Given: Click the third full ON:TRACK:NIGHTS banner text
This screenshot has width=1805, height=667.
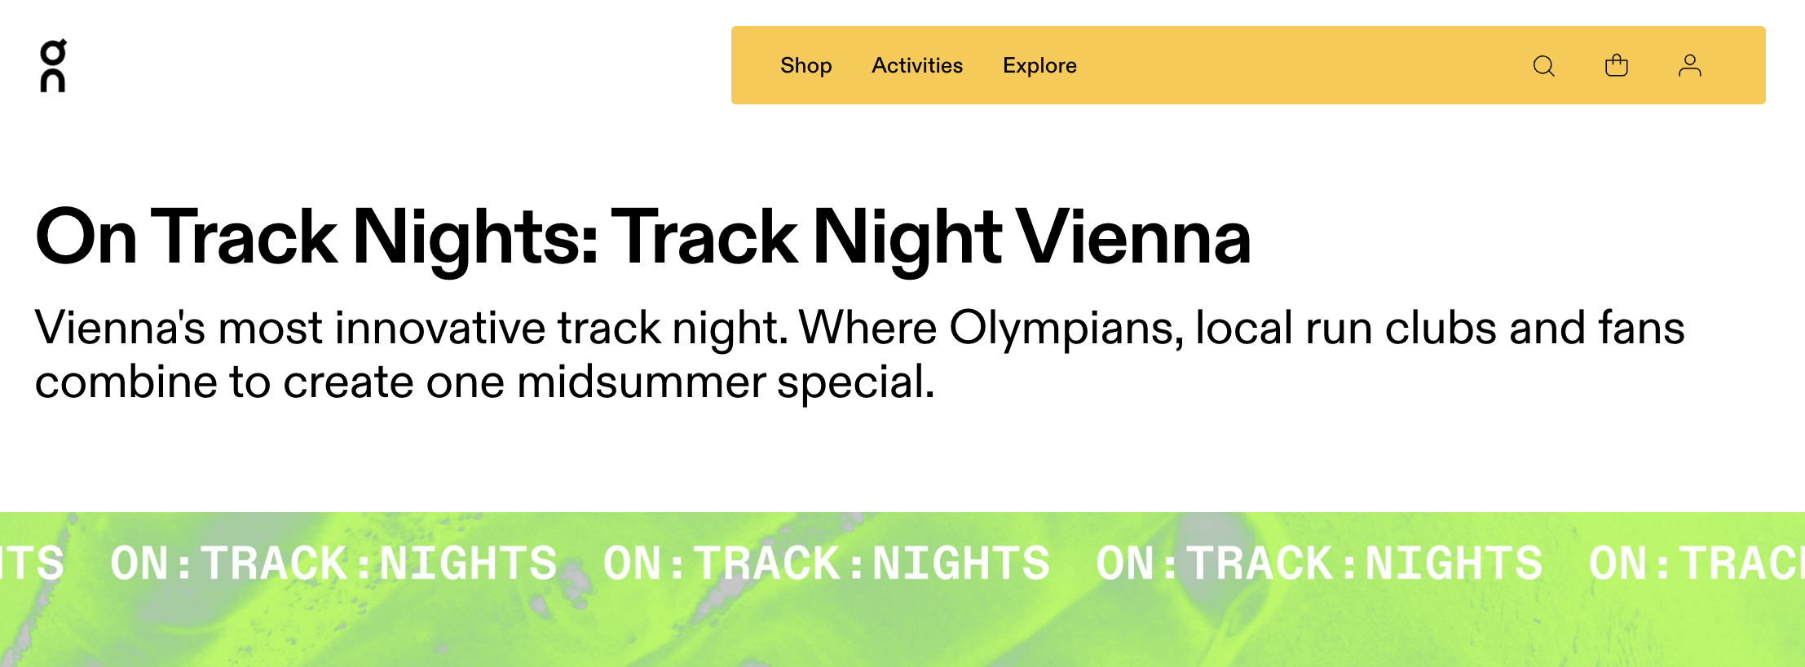Looking at the screenshot, I should (x=1319, y=563).
